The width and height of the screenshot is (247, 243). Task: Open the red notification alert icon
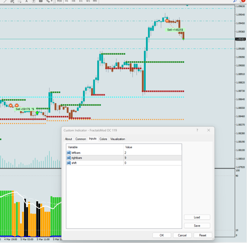point(243,1)
